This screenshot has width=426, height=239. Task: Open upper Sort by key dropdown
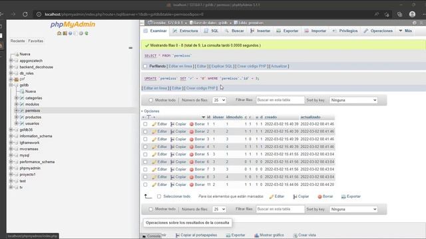coord(353,100)
